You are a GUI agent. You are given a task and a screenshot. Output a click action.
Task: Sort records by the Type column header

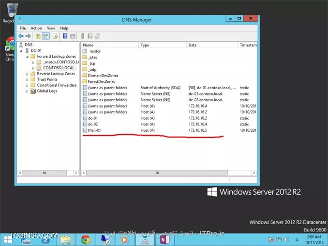(163, 45)
